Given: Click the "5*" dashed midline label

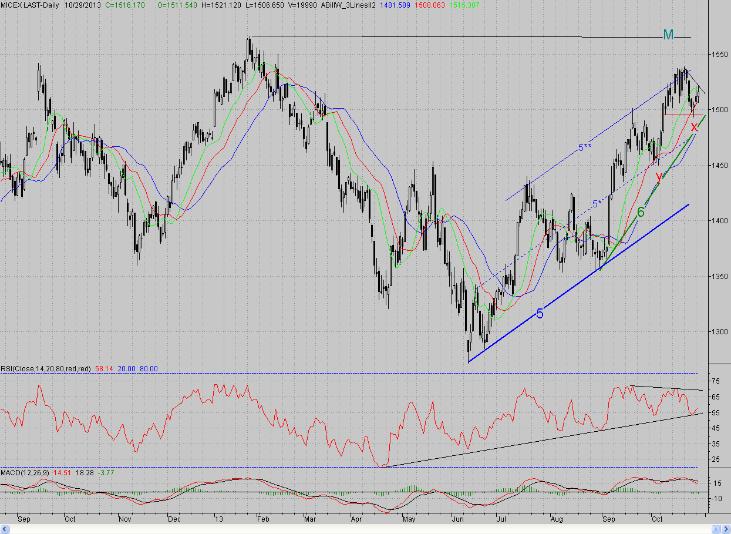Looking at the screenshot, I should [596, 204].
